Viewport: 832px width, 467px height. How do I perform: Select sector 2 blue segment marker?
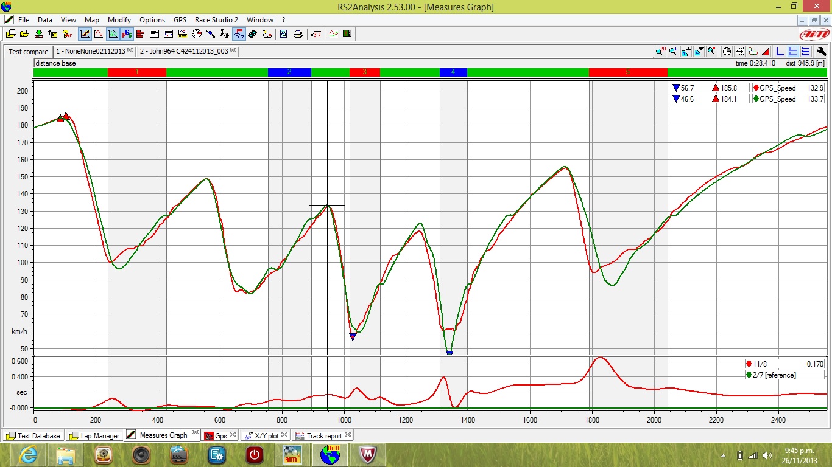289,72
